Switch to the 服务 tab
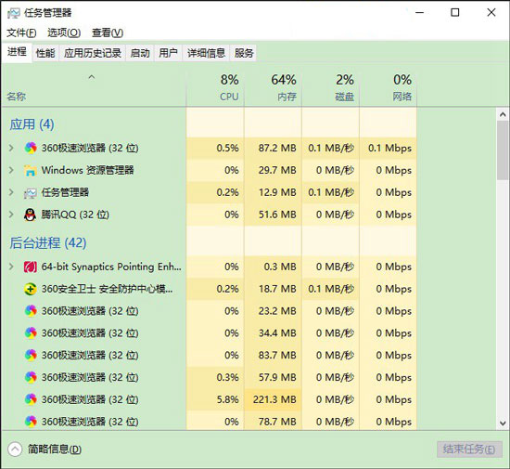This screenshot has height=469, width=510. click(x=244, y=53)
